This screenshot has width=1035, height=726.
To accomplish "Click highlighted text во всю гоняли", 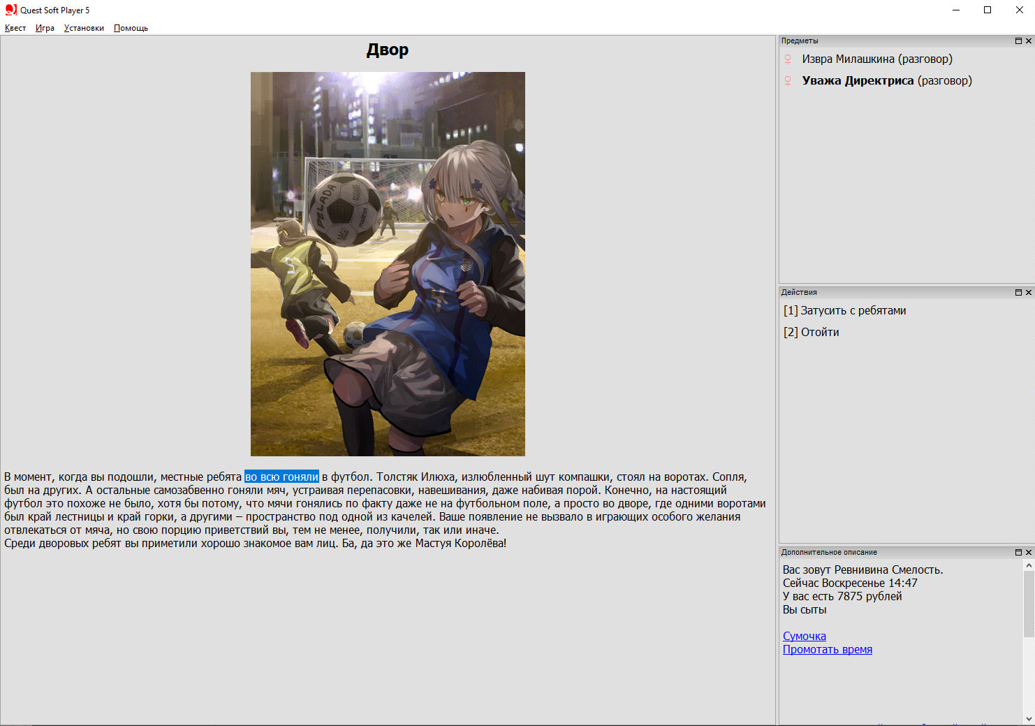I will (281, 477).
